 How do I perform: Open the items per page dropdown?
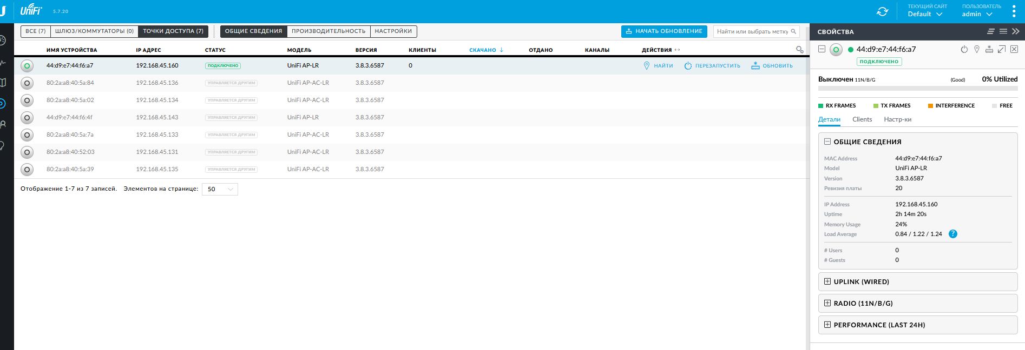220,189
